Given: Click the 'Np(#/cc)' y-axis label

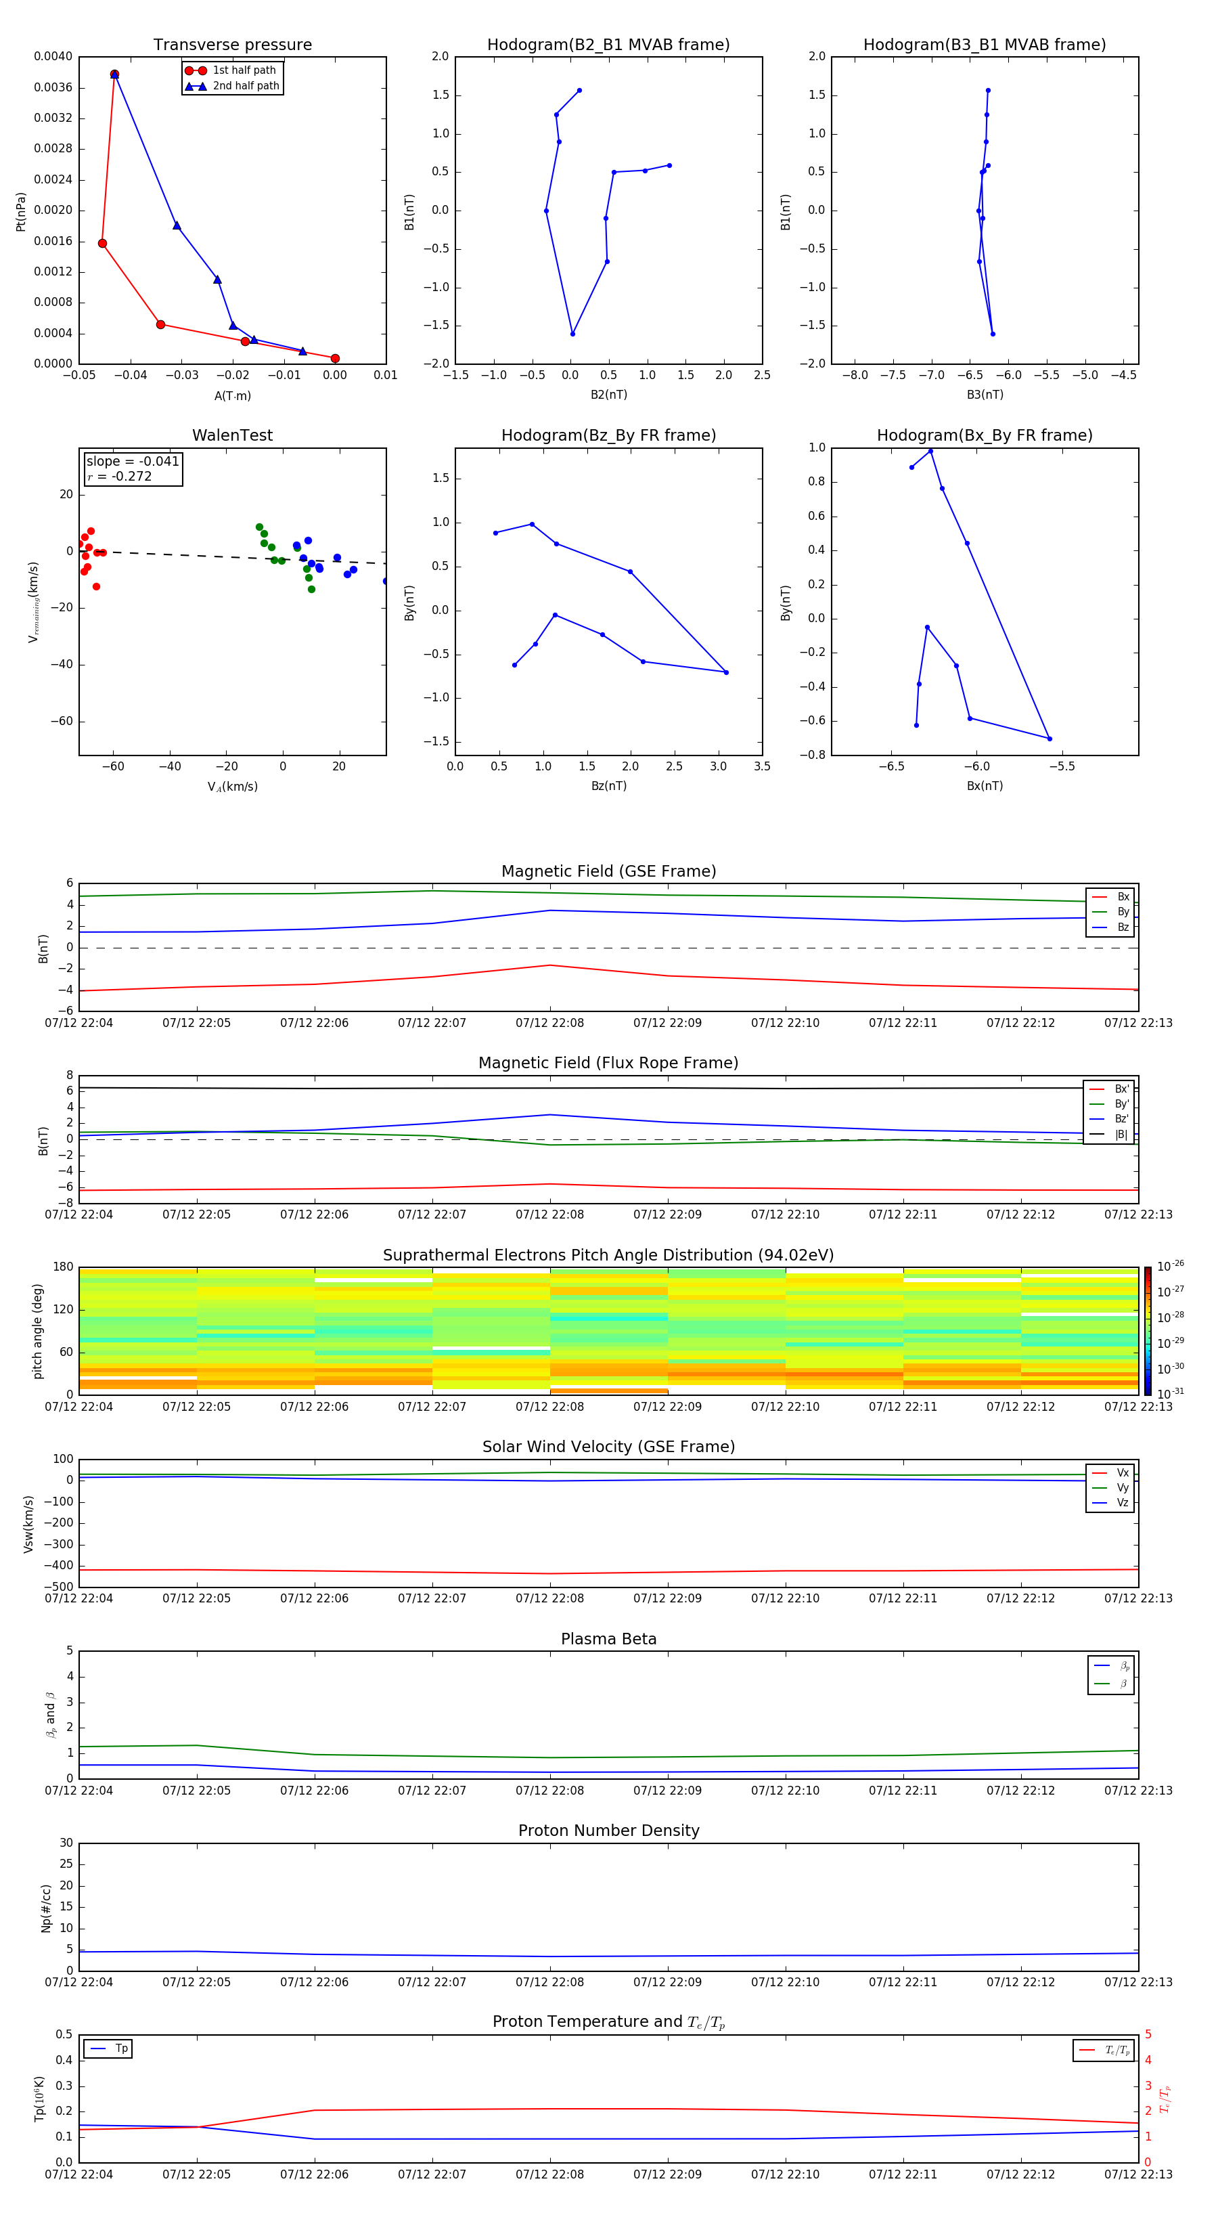Looking at the screenshot, I should click(46, 1907).
